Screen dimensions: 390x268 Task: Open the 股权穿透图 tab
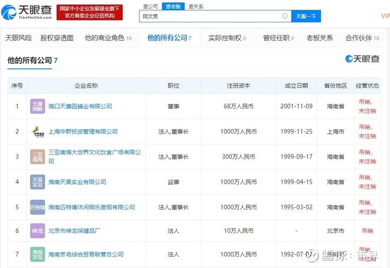(x=57, y=38)
